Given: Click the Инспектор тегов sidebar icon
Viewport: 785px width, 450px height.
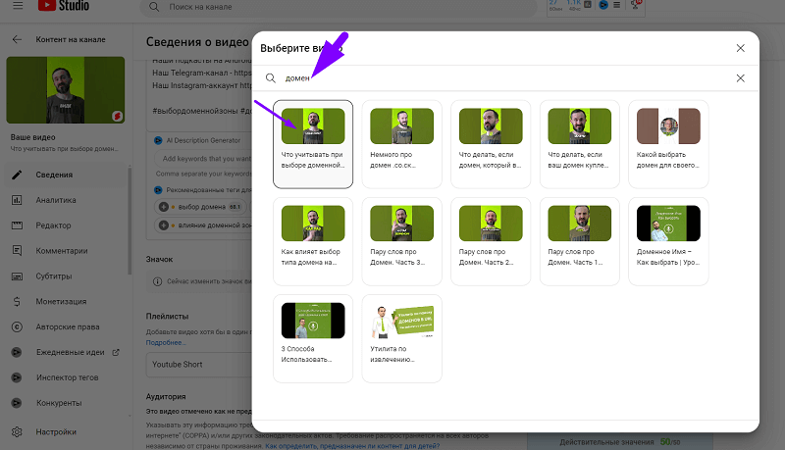Looking at the screenshot, I should point(17,377).
